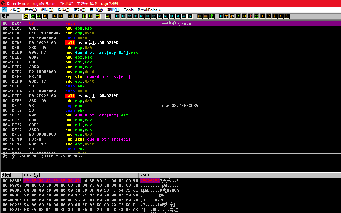The width and height of the screenshot is (341, 213).
Task: Click the up-down arrows toolbar icon
Action: pyautogui.click(x=232, y=16)
